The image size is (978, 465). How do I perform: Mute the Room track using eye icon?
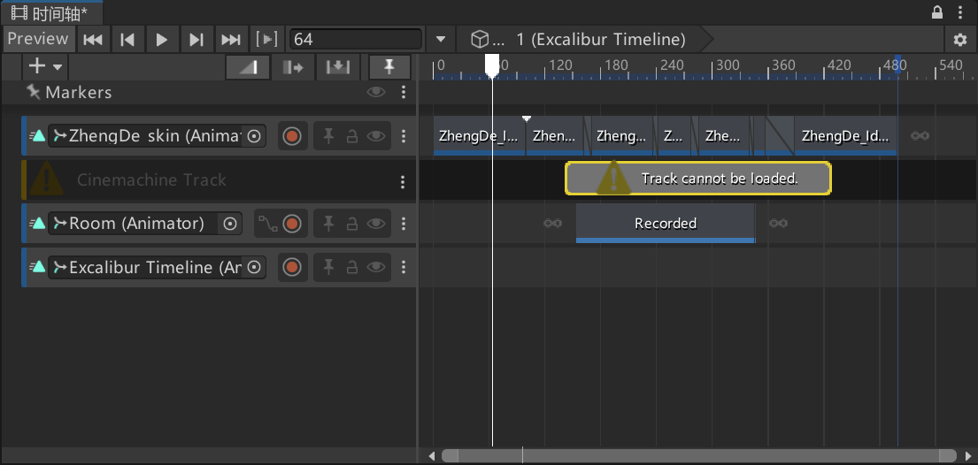377,224
